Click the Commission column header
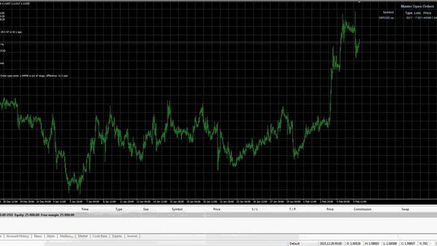Screen dimensions: 437x246 click(x=363, y=209)
